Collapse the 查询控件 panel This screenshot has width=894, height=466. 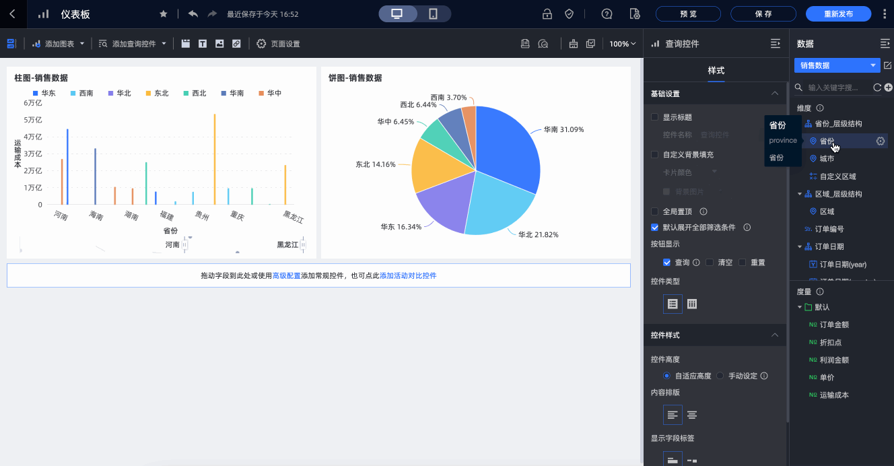click(775, 44)
